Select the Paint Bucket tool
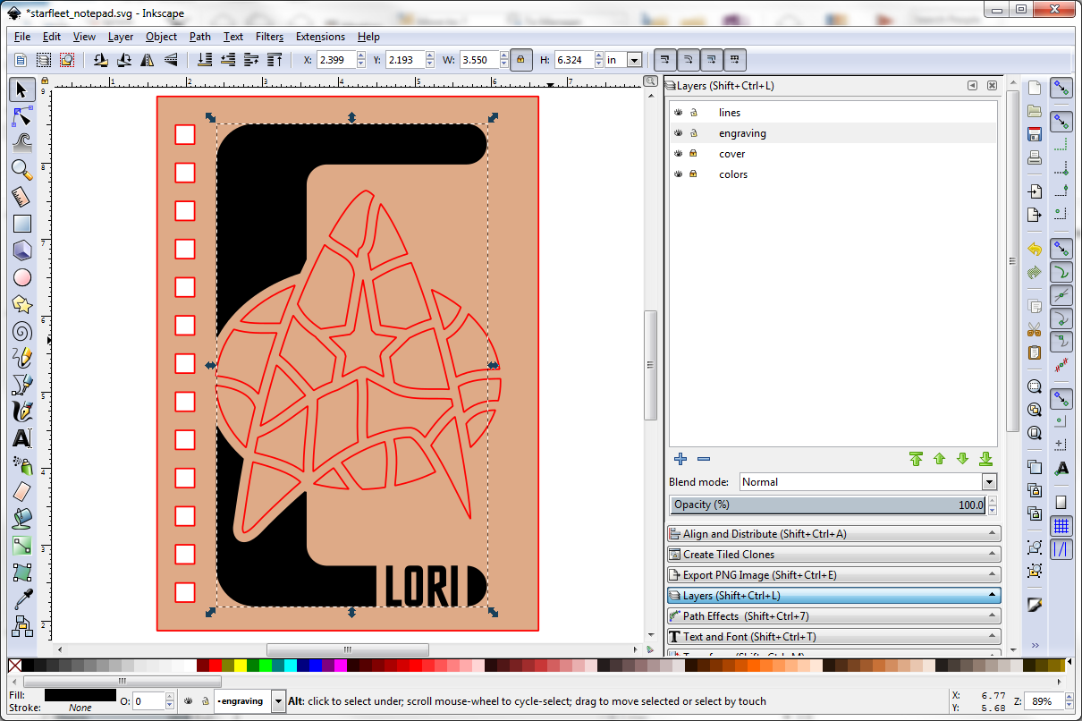 point(22,519)
